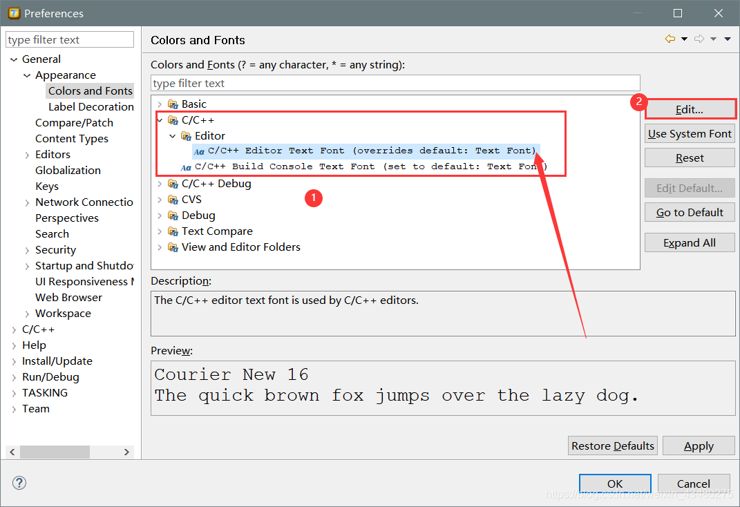
Task: Click the C/C++ category folder icon
Action: point(173,120)
